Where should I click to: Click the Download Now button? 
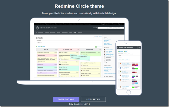(66, 99)
